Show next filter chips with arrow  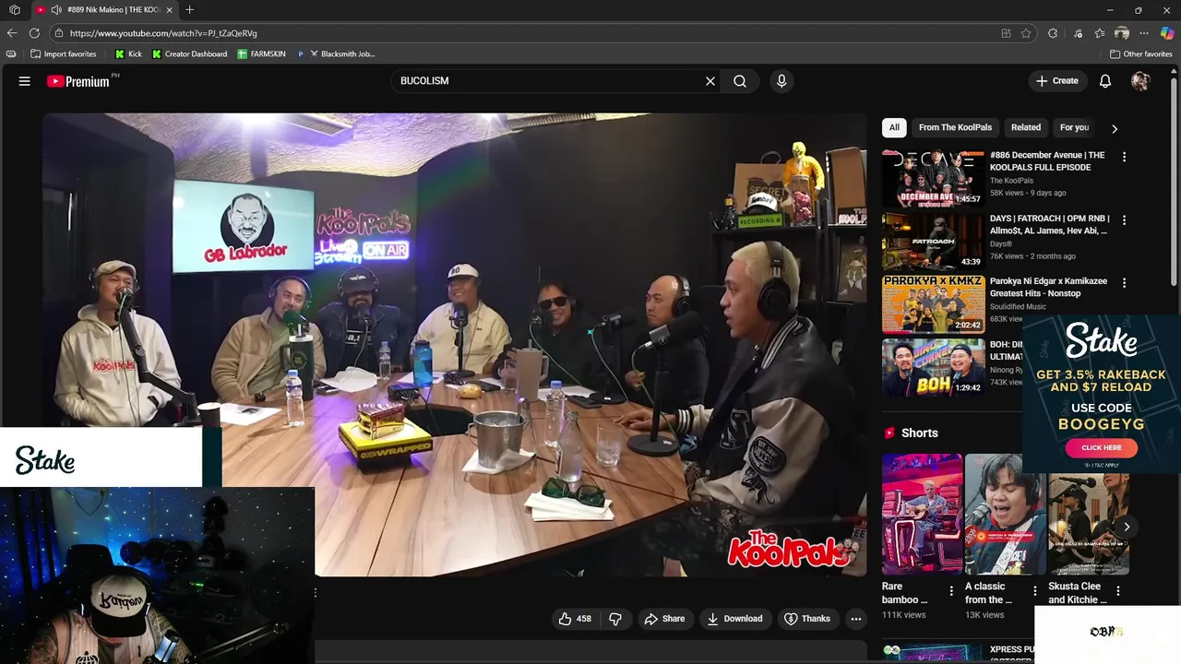(x=1115, y=128)
